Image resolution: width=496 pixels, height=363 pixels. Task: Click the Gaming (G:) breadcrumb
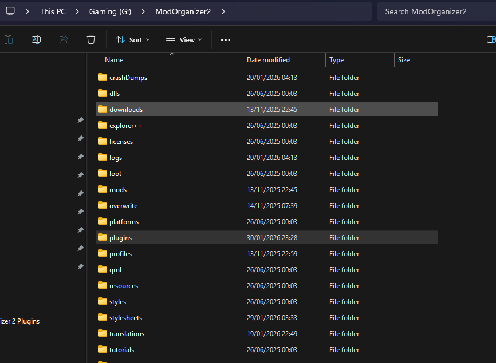110,11
